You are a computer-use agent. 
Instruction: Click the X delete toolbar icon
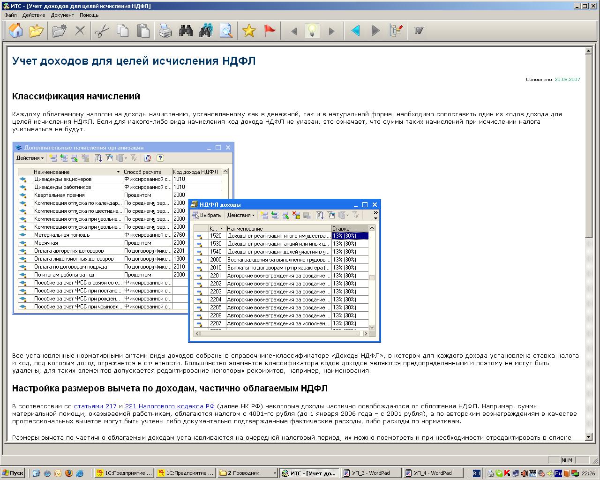(80, 31)
